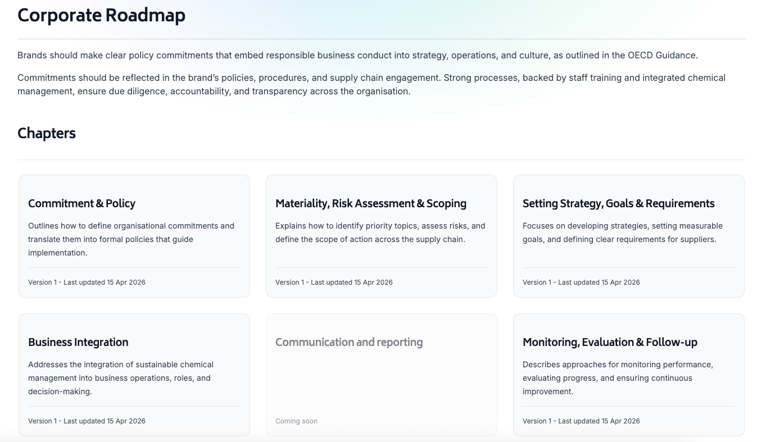Click description about integrating sustainable chemical management
Viewport: 757px width, 442px height.
click(x=120, y=378)
